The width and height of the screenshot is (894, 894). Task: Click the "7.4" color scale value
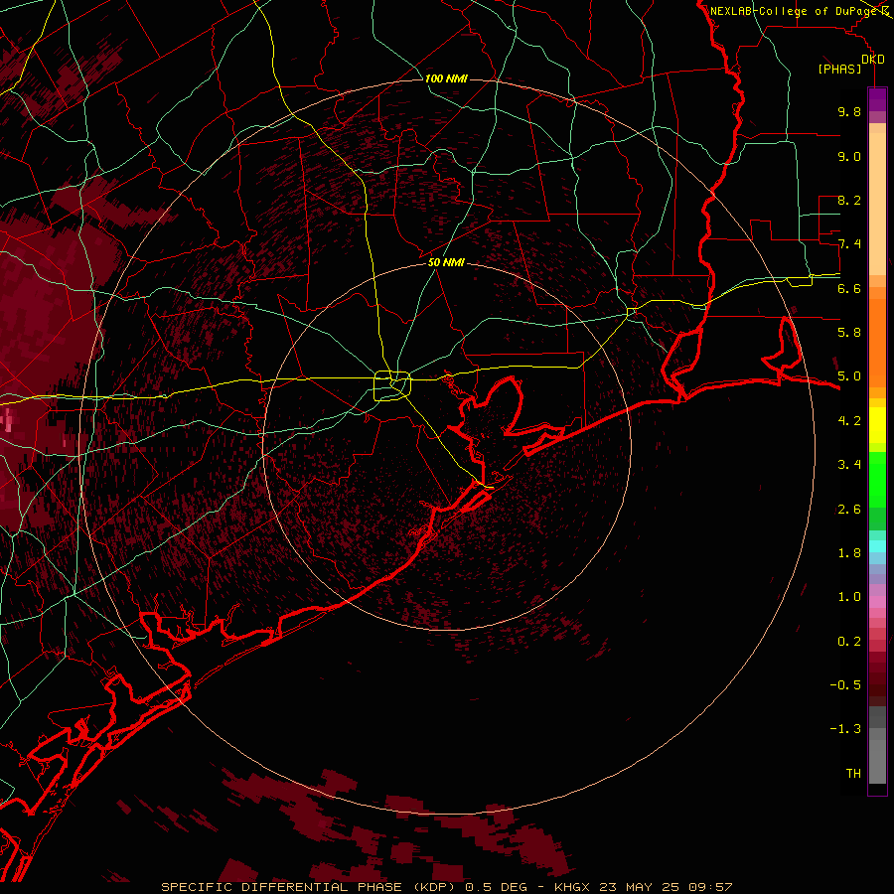point(849,244)
